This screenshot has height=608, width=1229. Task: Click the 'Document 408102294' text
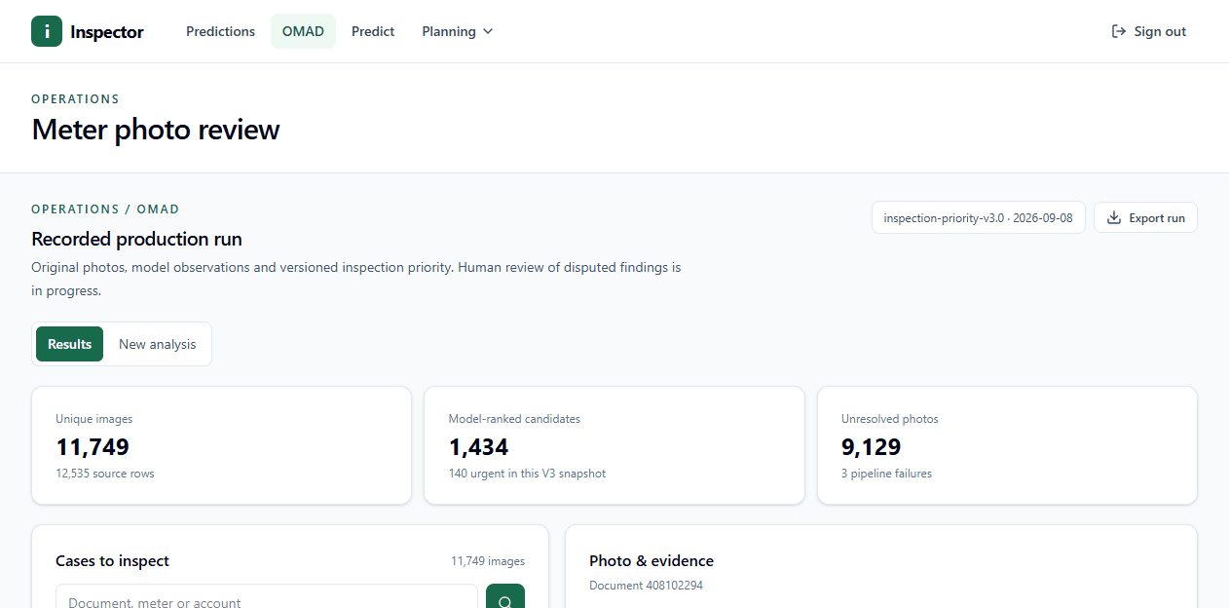click(646, 586)
